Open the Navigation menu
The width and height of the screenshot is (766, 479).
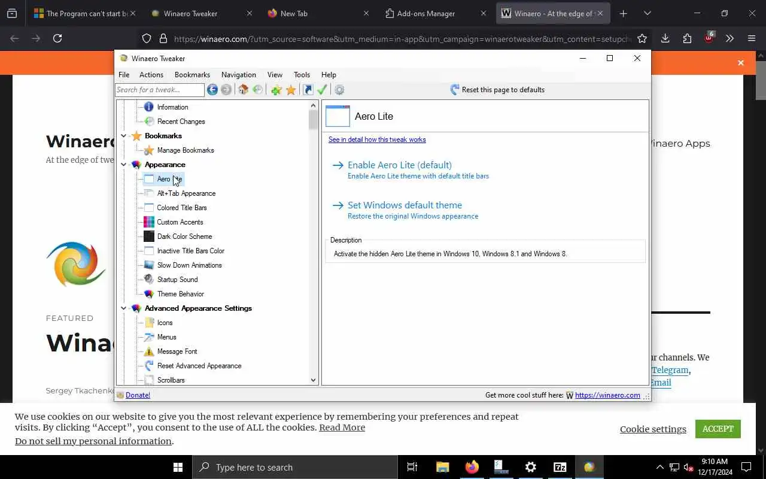pos(239,75)
